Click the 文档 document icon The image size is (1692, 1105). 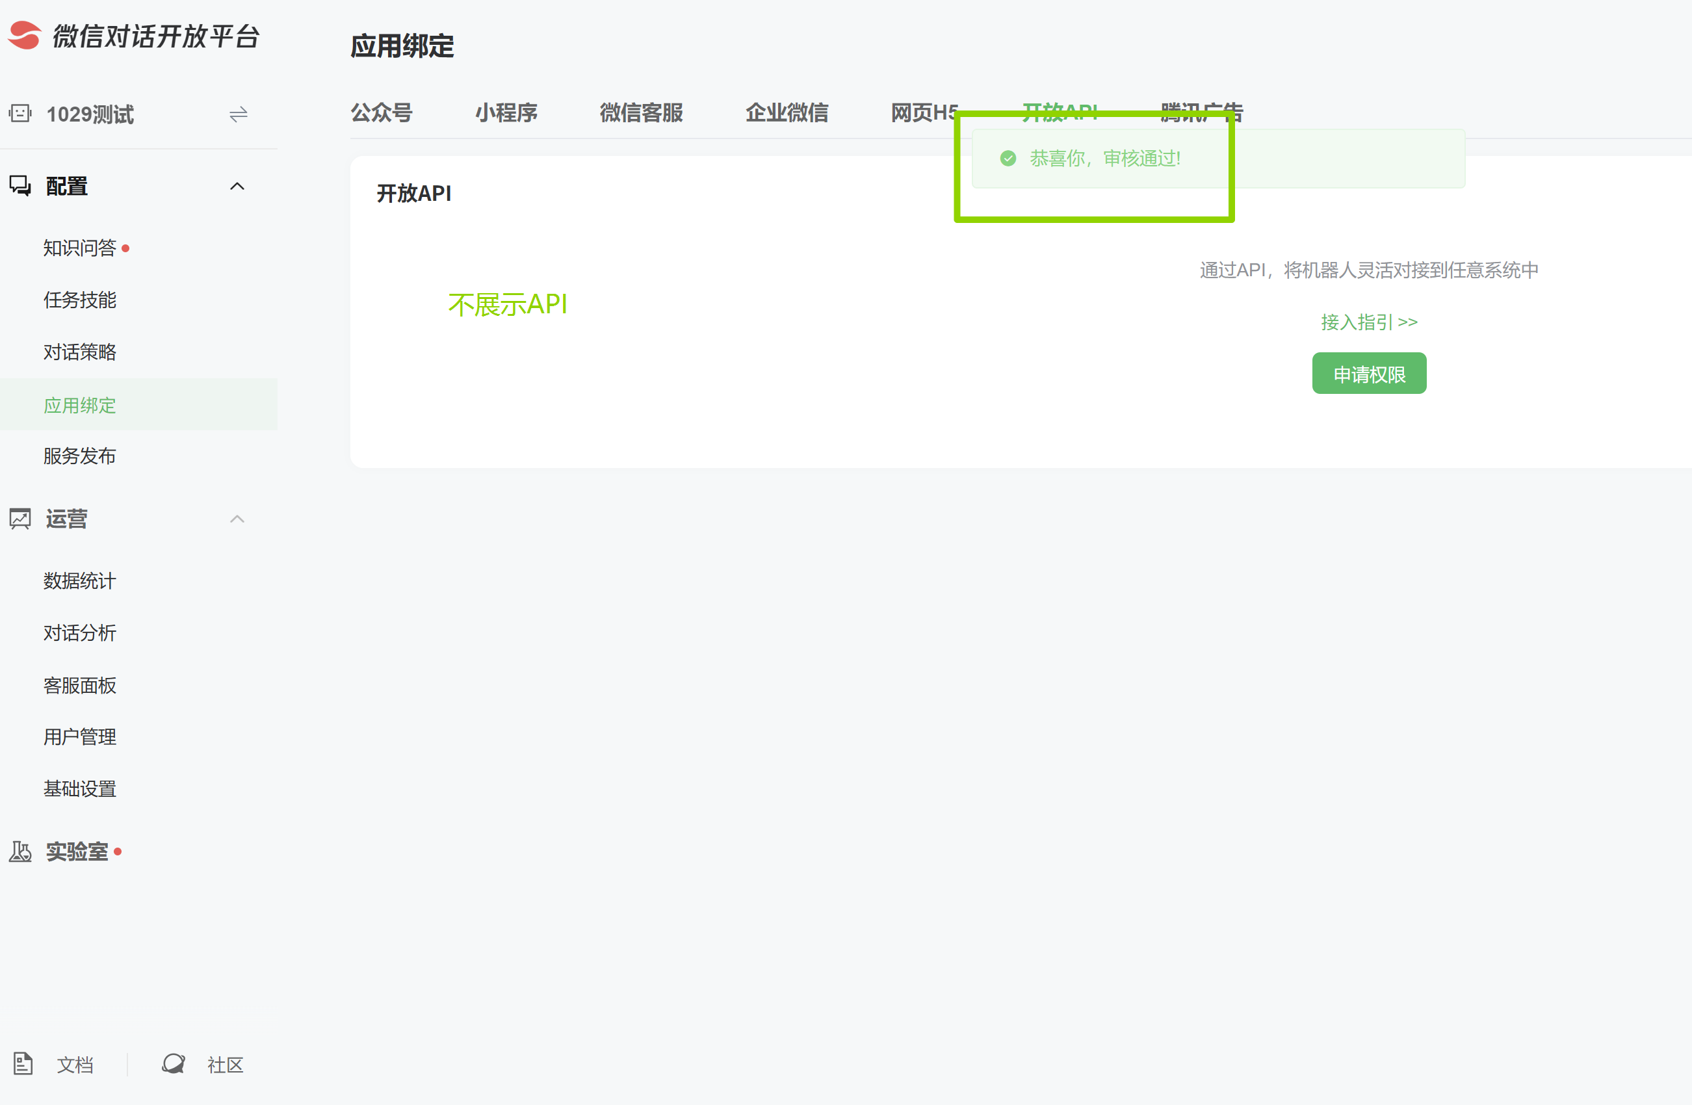coord(23,1064)
